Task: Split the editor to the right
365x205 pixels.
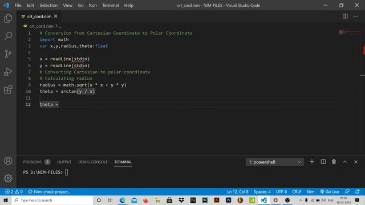Action: 345,16
